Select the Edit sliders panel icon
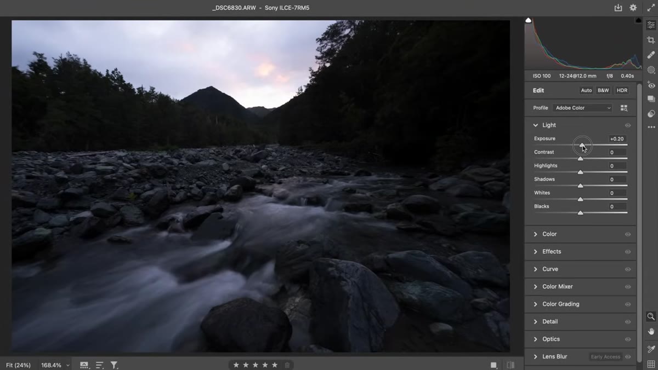 651,25
